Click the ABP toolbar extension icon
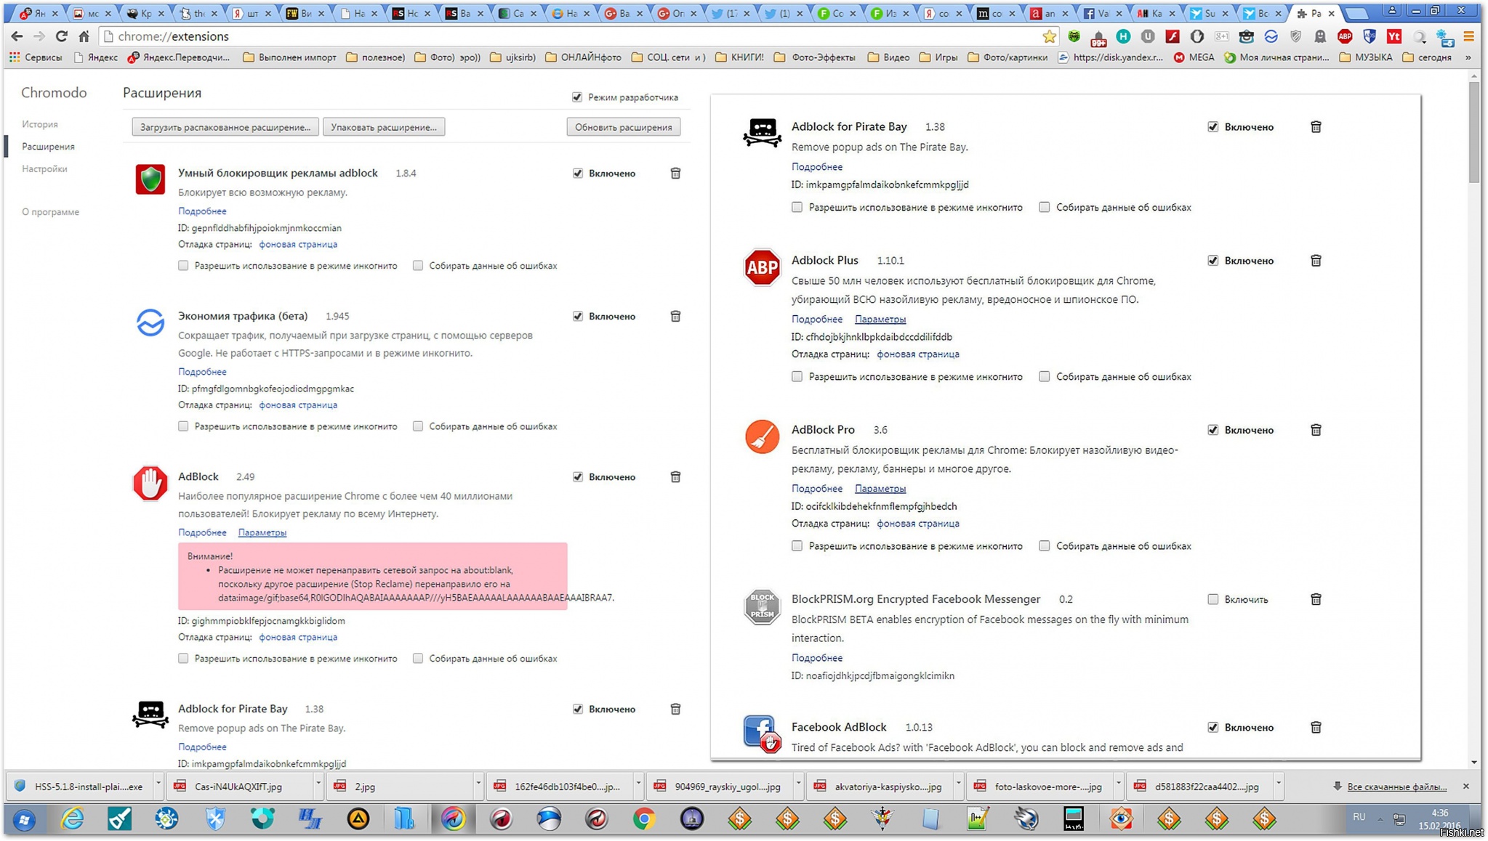This screenshot has width=1488, height=841. pyautogui.click(x=1345, y=36)
